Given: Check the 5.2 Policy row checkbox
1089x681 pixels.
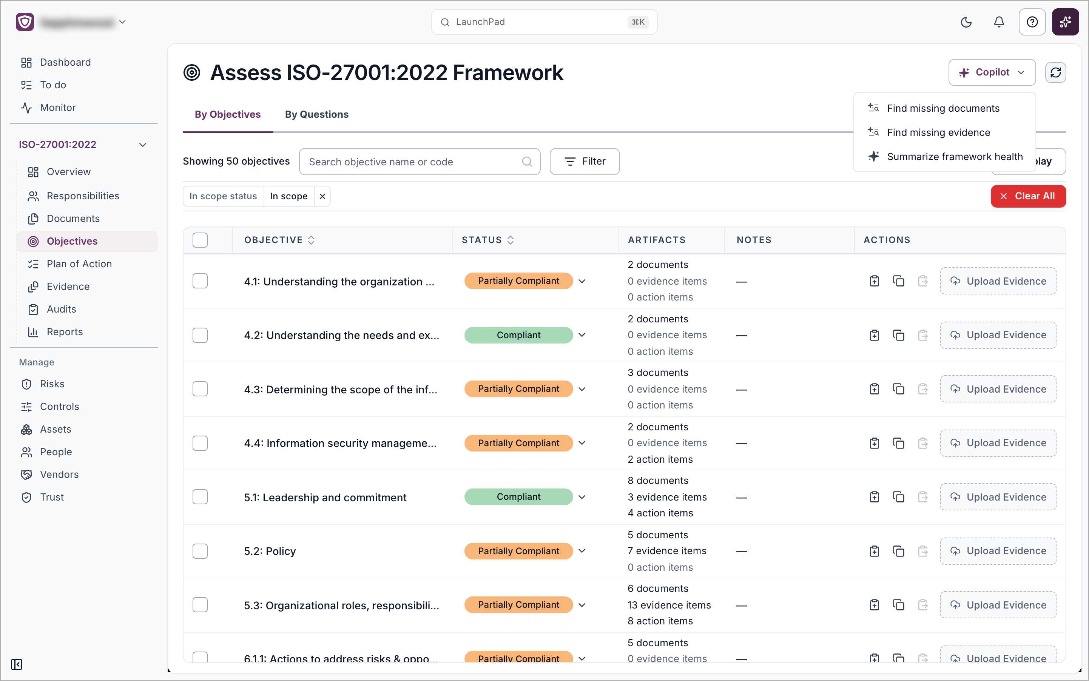Looking at the screenshot, I should click(200, 551).
